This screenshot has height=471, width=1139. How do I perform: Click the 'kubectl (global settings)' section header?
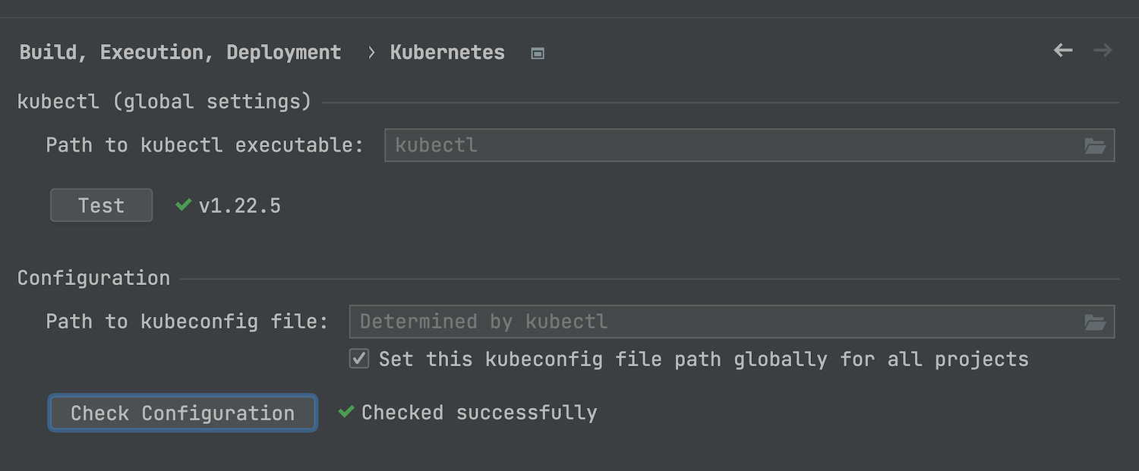pyautogui.click(x=164, y=102)
